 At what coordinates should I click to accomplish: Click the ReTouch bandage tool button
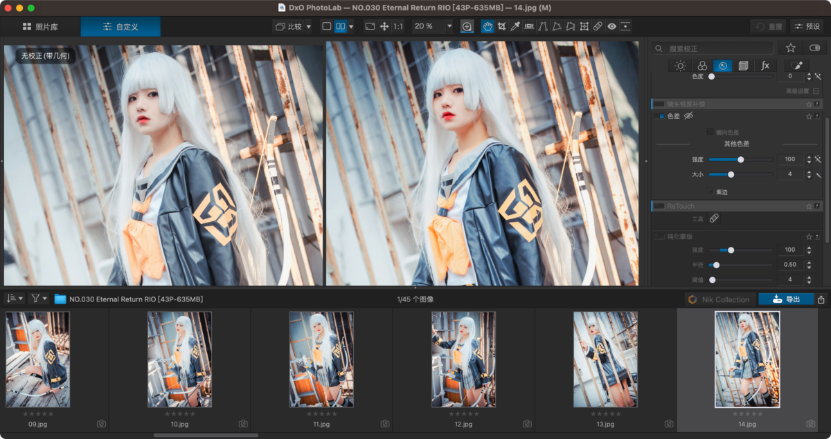(x=714, y=218)
